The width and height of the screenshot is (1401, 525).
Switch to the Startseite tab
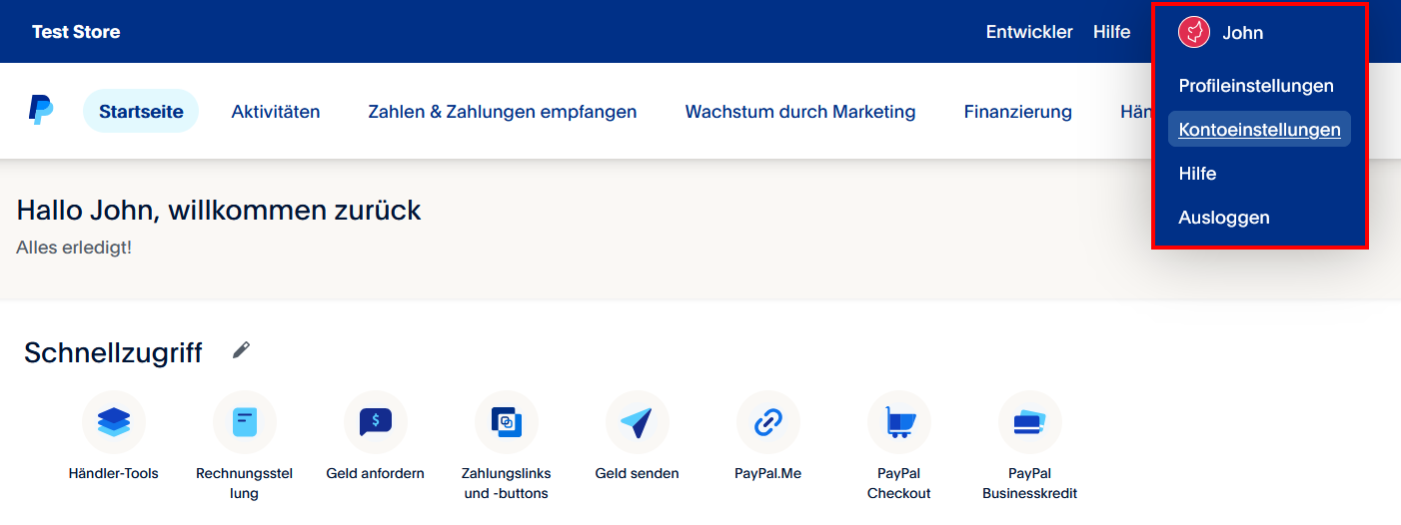[x=141, y=112]
